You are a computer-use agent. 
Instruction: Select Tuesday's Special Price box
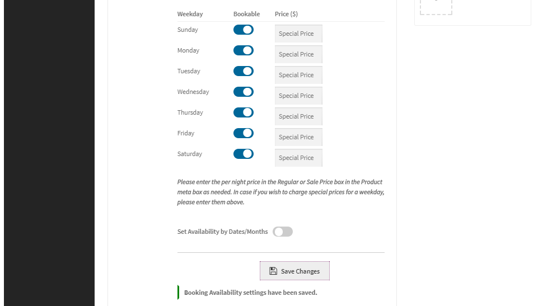point(298,75)
